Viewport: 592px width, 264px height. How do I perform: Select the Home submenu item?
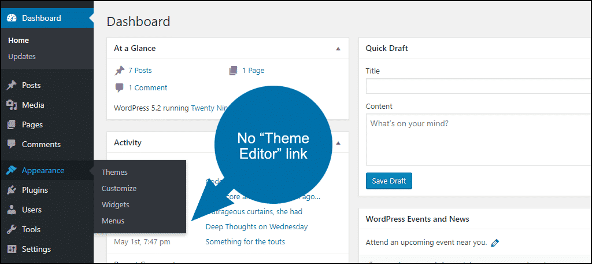(18, 41)
